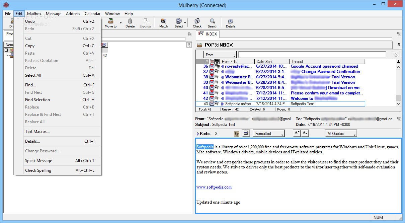Click the header display icon beside Formatted

(246, 133)
